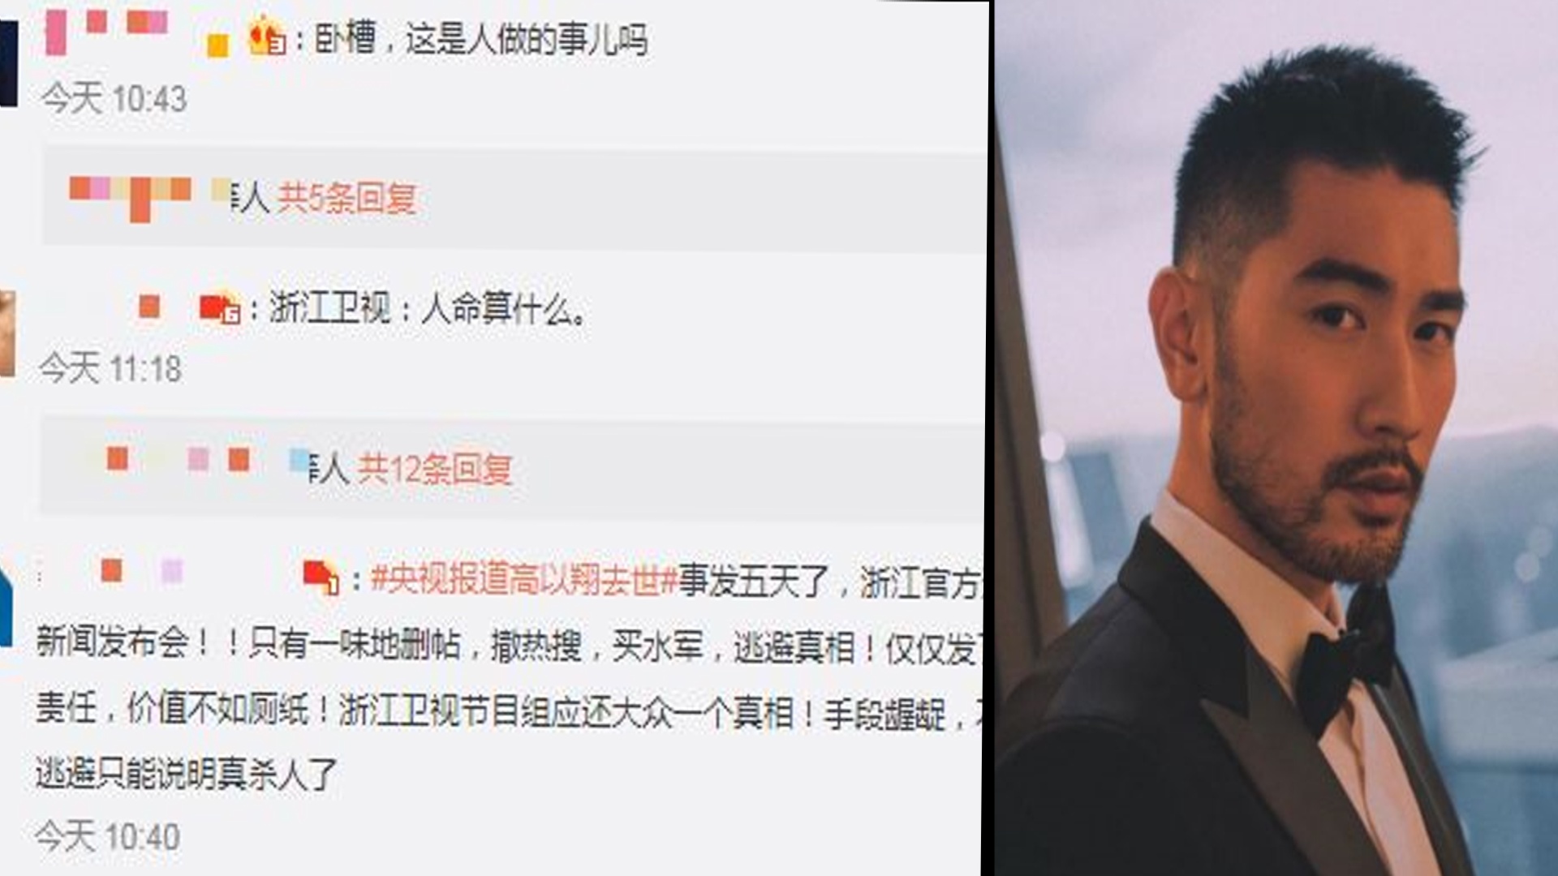Click the red member badge before "浙江卫视:人命算什么"
1558x876 pixels.
[220, 308]
